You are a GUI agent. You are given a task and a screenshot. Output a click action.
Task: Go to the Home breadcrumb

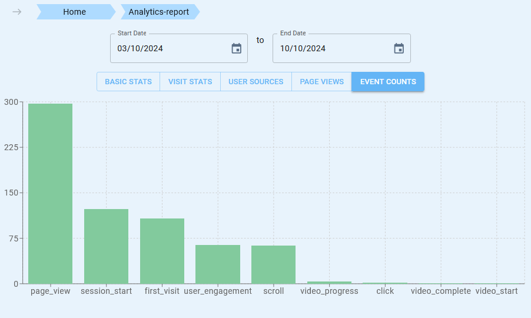75,12
